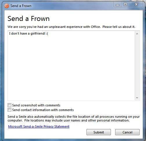Minimize the Send a Frown window
146x141 pixels.
[118, 5]
